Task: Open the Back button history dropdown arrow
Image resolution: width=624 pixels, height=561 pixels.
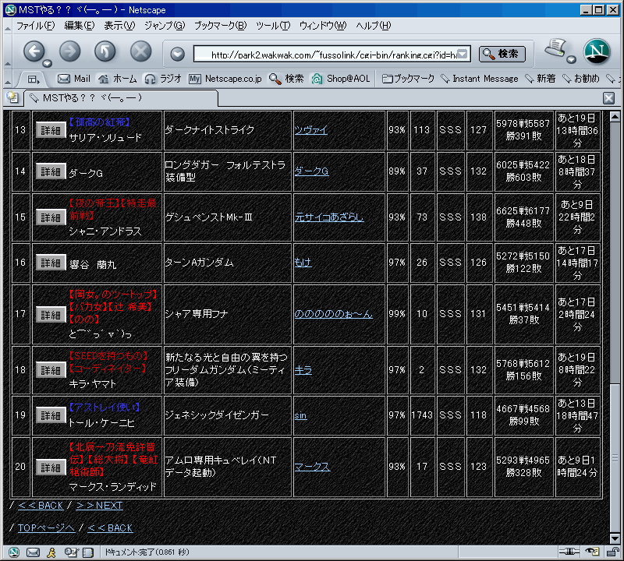Action: point(48,63)
